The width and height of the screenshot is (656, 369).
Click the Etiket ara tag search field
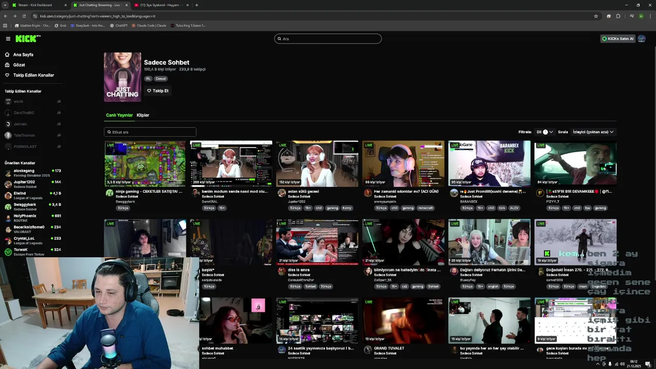point(150,132)
